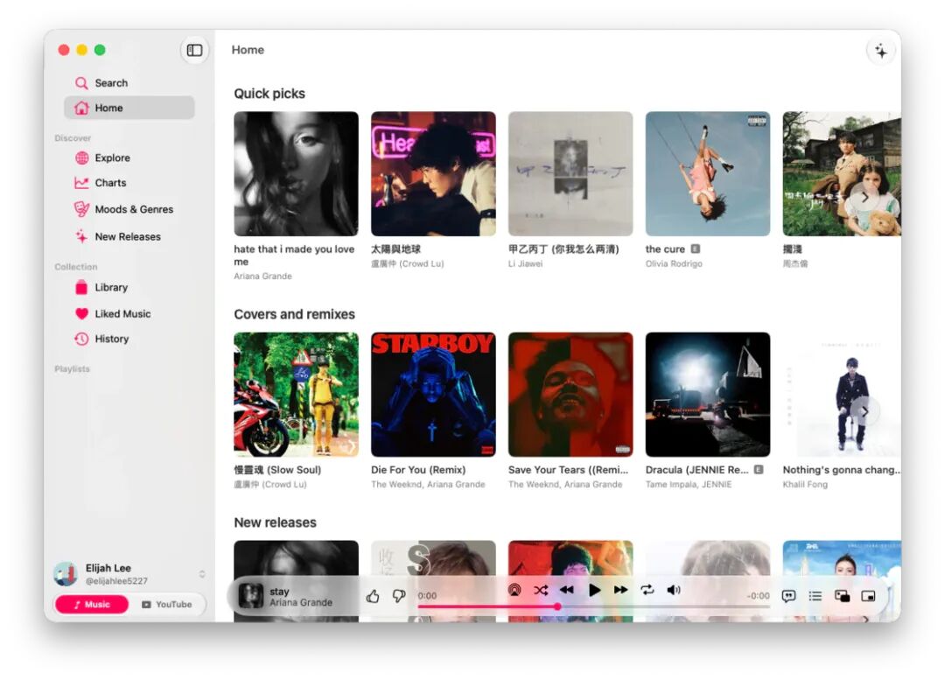Screen dimensions: 945x680
Task: Open Dracula (JENNIE Remix) cover
Action: click(x=708, y=394)
